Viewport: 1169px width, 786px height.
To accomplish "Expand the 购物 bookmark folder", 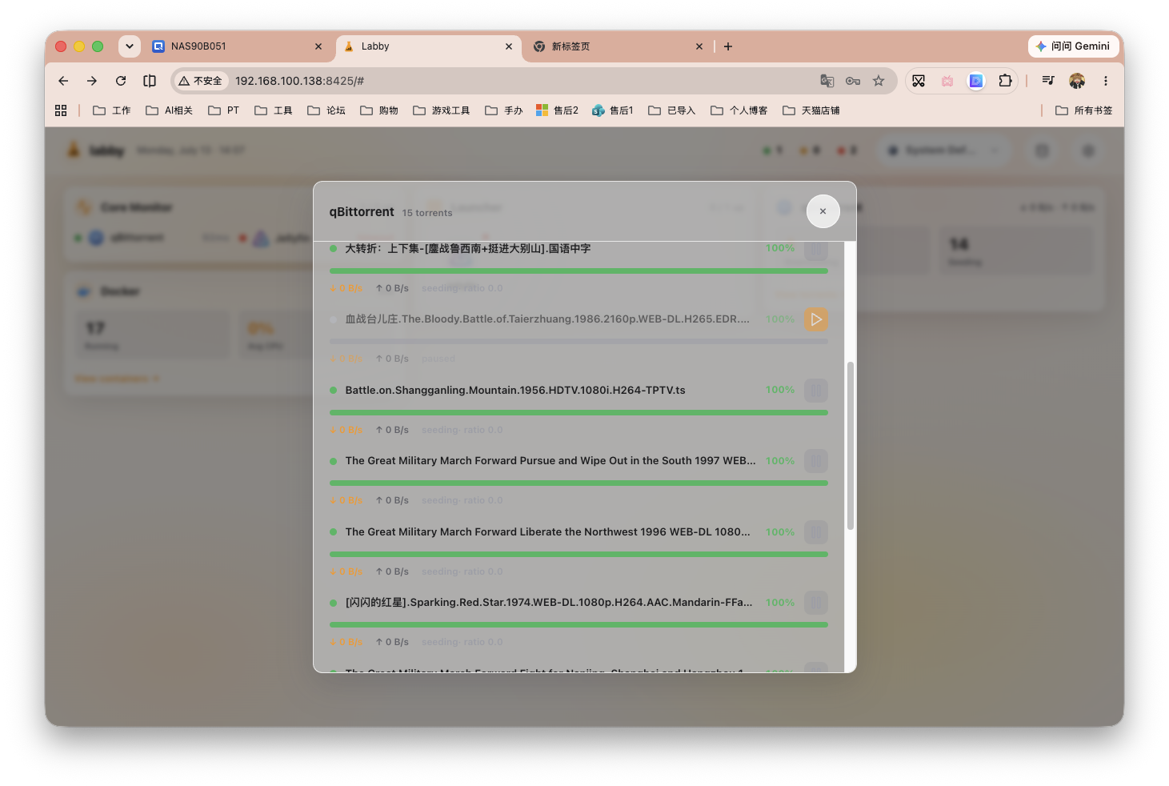I will point(379,110).
